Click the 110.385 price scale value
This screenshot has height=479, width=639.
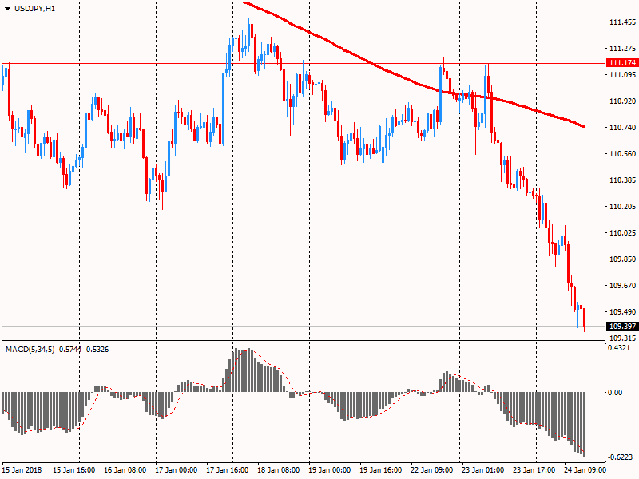[622, 180]
